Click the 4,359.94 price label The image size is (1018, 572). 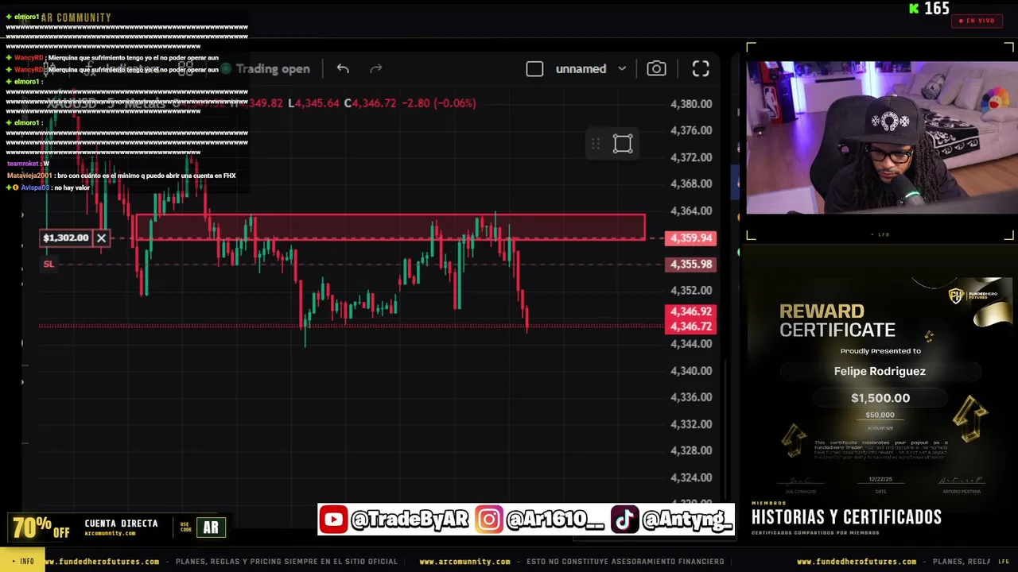691,238
